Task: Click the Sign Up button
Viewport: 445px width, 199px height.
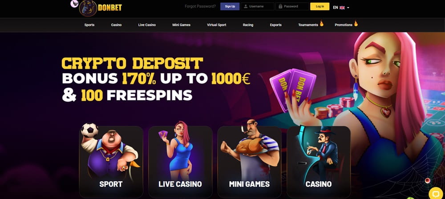Action: (x=230, y=6)
